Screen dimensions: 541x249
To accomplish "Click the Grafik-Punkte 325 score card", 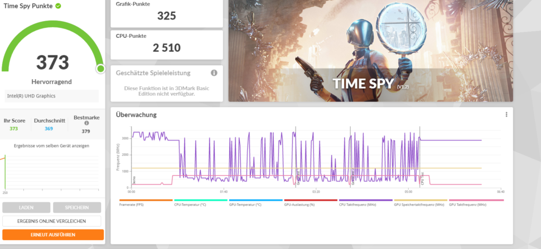I will pos(167,14).
